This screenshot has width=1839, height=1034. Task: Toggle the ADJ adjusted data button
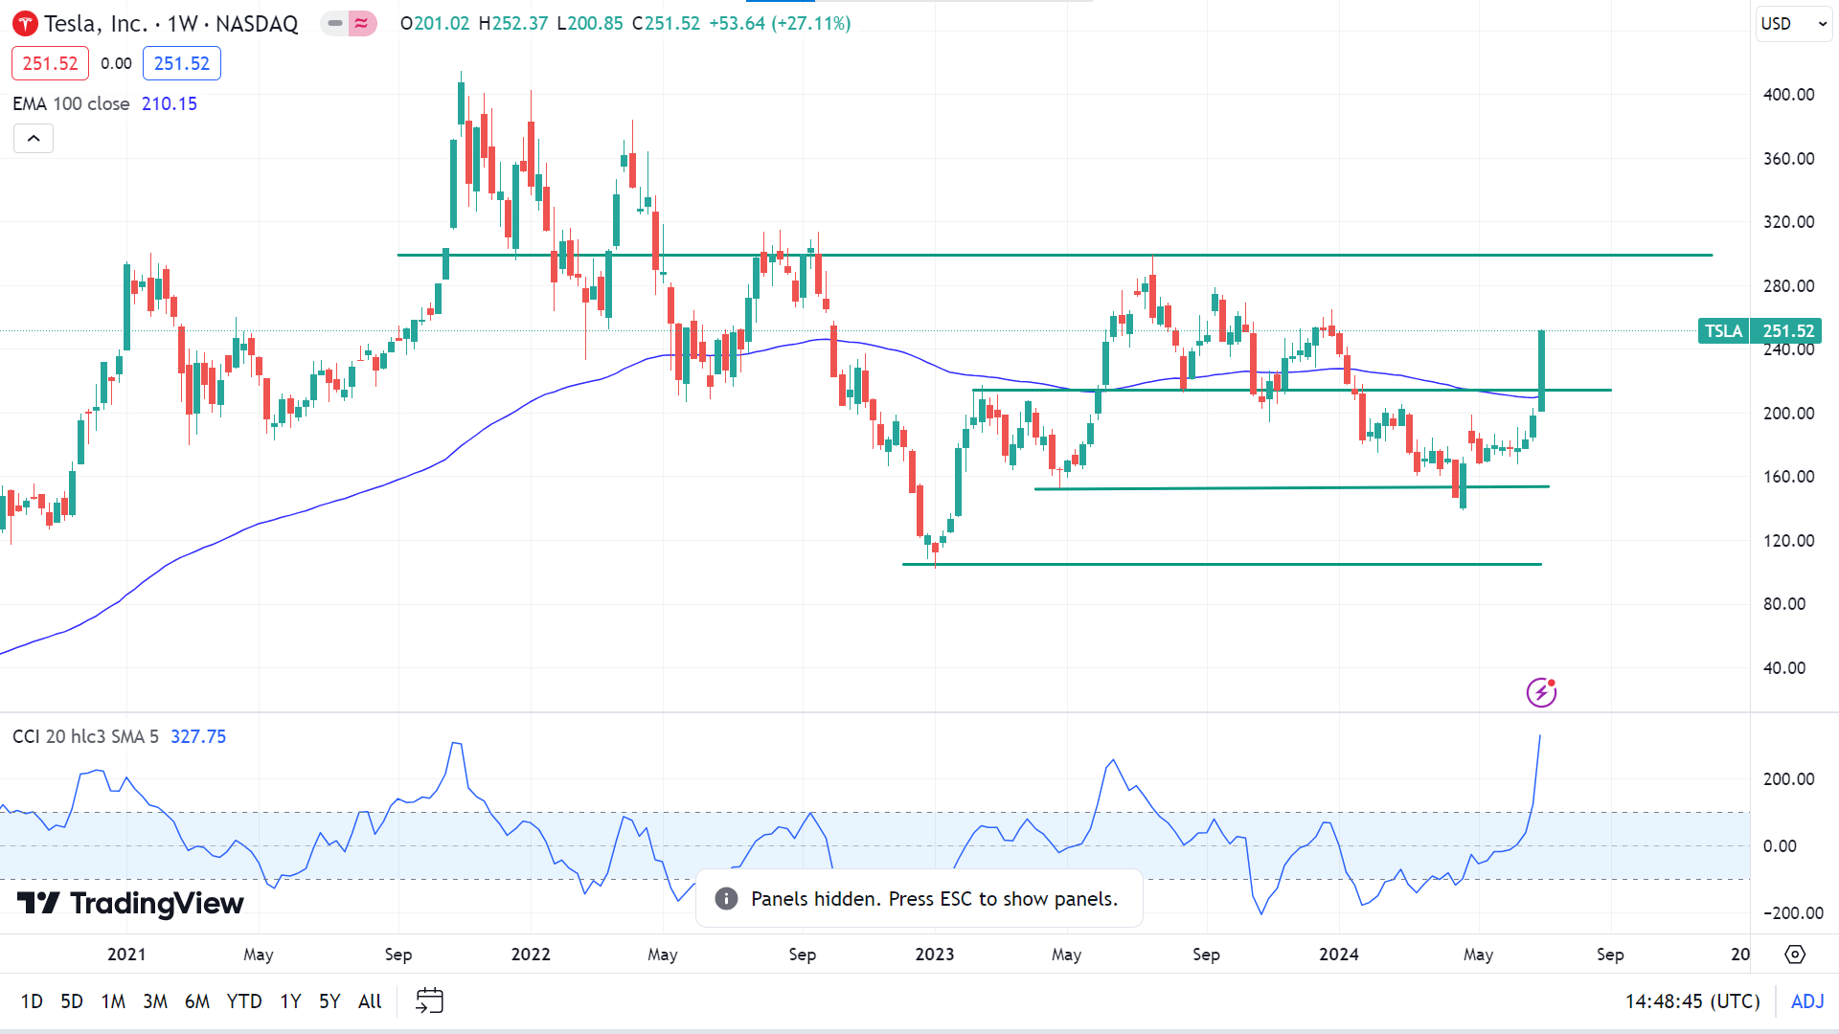[1807, 1001]
